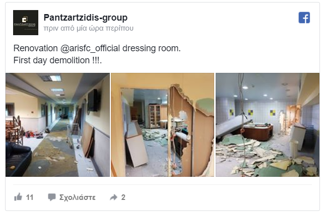Click the glass cabinet in the middle photo
Image resolution: width=325 pixels, height=215 pixels.
154,117
